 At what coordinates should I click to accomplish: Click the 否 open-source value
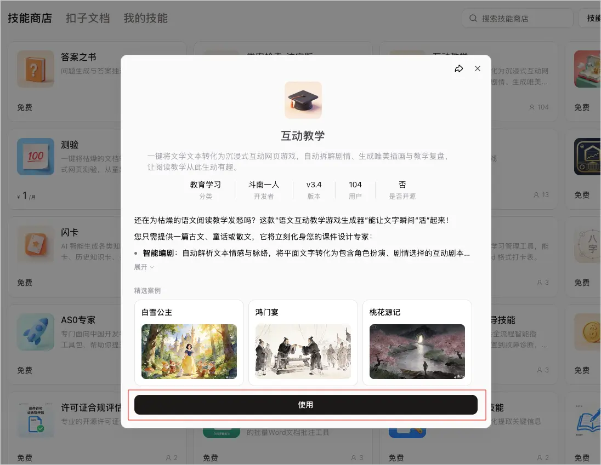[x=402, y=185]
